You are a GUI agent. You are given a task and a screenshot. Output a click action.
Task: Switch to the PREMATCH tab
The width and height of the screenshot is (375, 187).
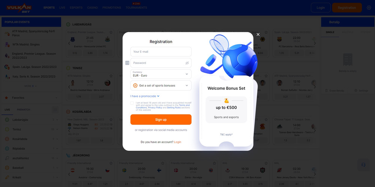(x=23, y=110)
